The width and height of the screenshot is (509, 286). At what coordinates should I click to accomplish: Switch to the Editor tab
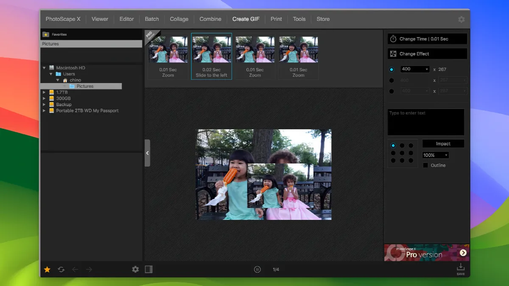coord(126,19)
